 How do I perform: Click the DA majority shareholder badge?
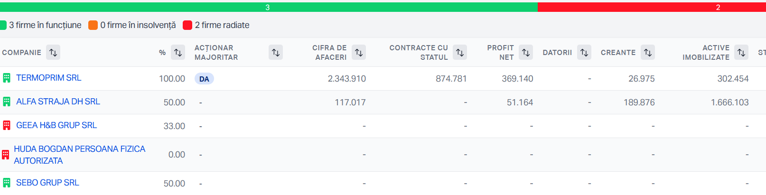[204, 79]
